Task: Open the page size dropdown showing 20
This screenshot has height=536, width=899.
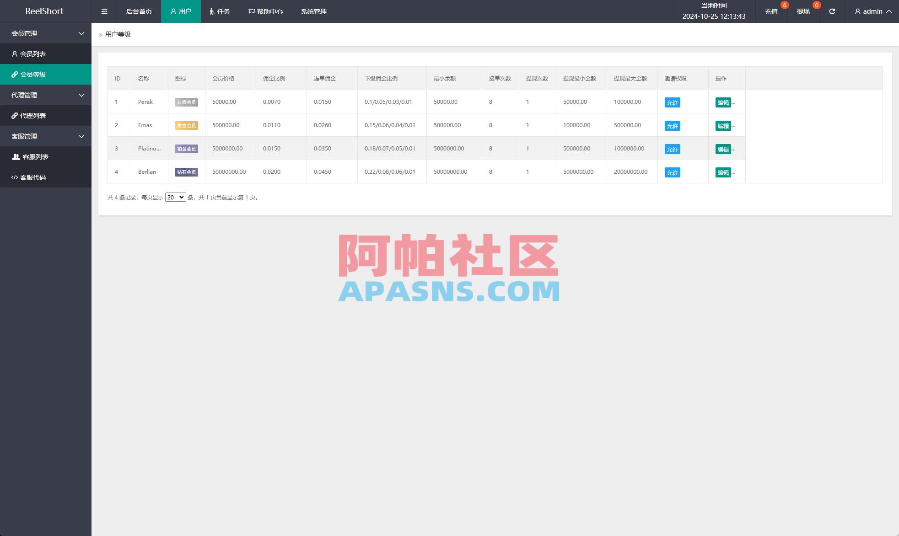Action: pos(175,197)
